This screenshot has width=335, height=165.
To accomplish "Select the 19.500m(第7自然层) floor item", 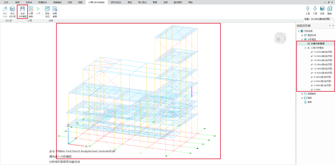I will coord(323,60).
